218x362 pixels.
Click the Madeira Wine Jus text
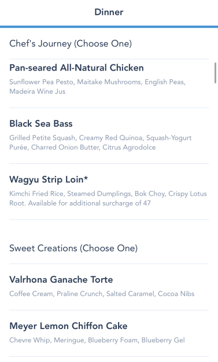pos(38,92)
